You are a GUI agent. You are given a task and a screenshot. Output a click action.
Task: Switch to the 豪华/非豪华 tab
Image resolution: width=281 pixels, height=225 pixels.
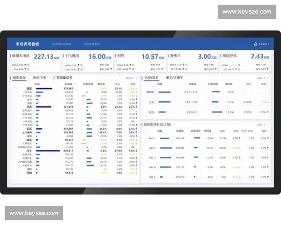175,77
